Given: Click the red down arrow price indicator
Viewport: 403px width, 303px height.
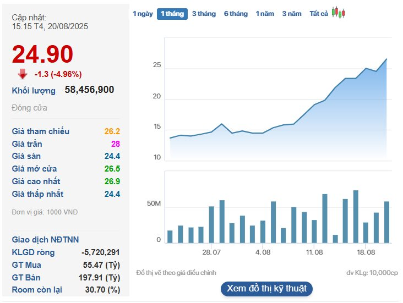Looking at the screenshot, I should tap(22, 74).
